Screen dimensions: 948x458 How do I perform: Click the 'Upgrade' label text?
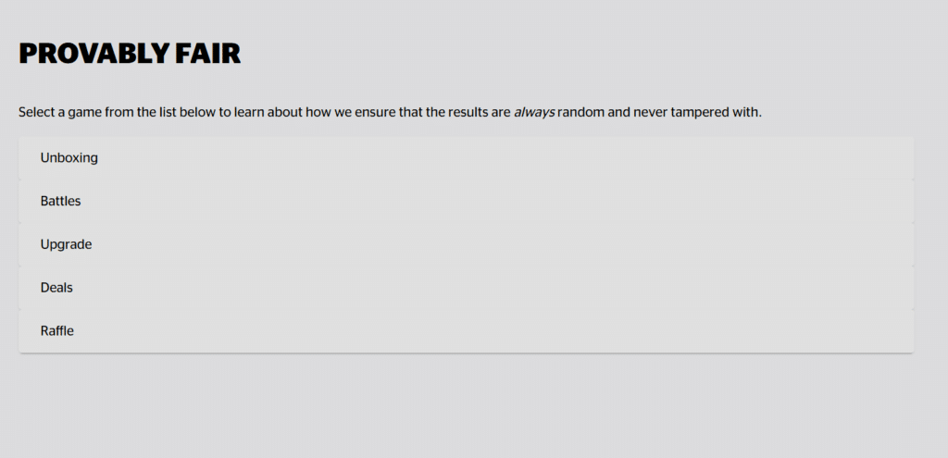tap(66, 244)
